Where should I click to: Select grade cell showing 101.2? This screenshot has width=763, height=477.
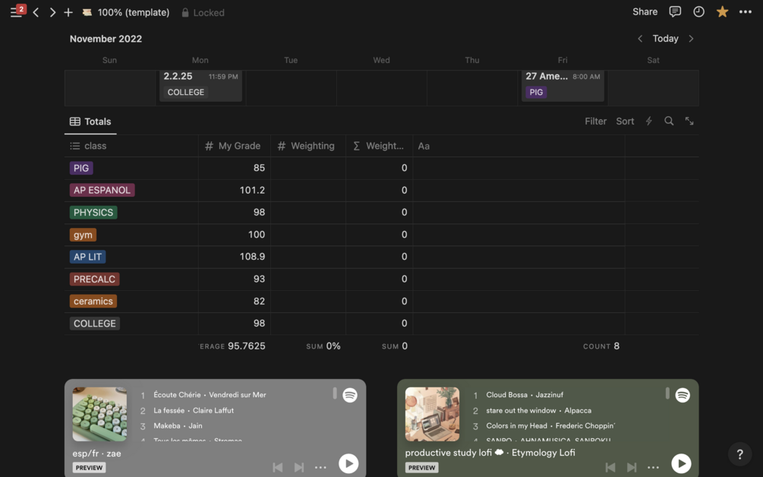click(235, 191)
